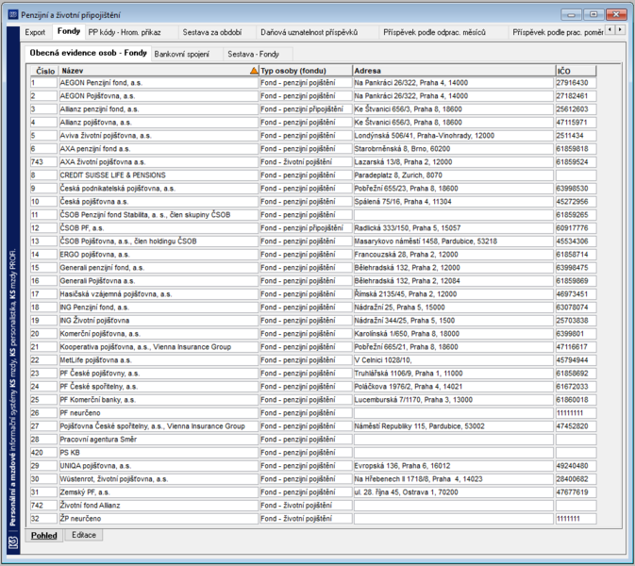Select row Allianz penzijní fond, a.s.
Screen dimensions: 635x566
313,109
